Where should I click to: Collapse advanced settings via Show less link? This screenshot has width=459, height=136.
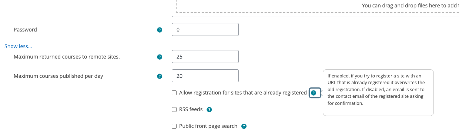click(x=18, y=46)
